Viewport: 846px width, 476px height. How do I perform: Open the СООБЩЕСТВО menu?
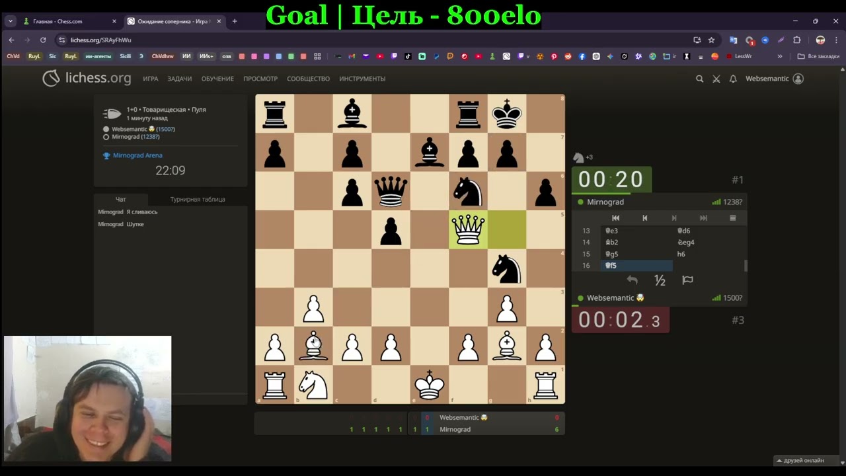(308, 79)
